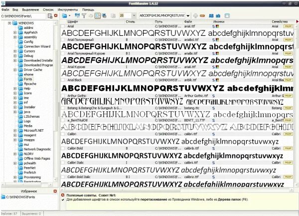Tick the checkbox for Arial Black

[63, 80]
